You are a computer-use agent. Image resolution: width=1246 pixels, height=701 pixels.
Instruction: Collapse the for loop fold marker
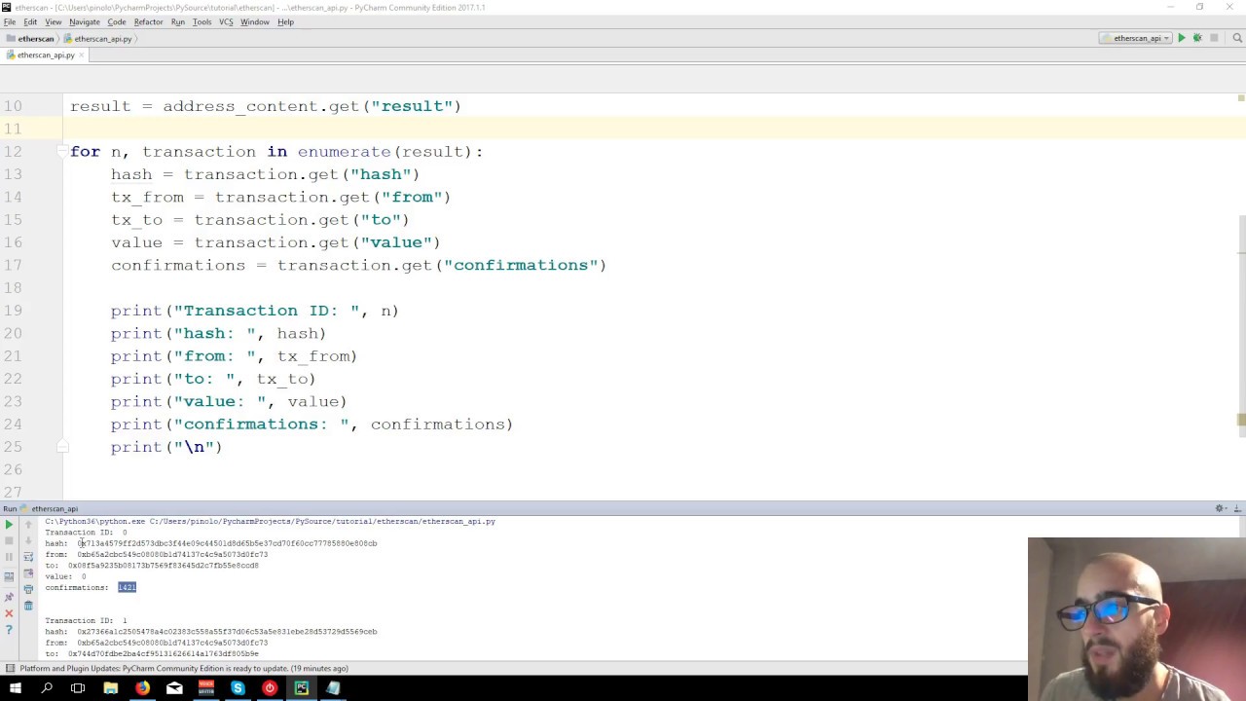coord(63,152)
